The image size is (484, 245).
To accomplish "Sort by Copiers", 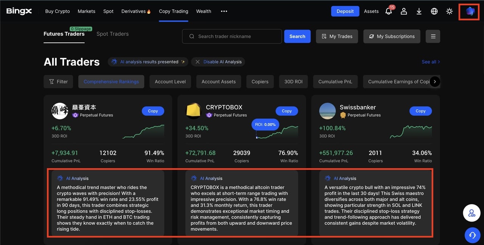I will pyautogui.click(x=260, y=82).
